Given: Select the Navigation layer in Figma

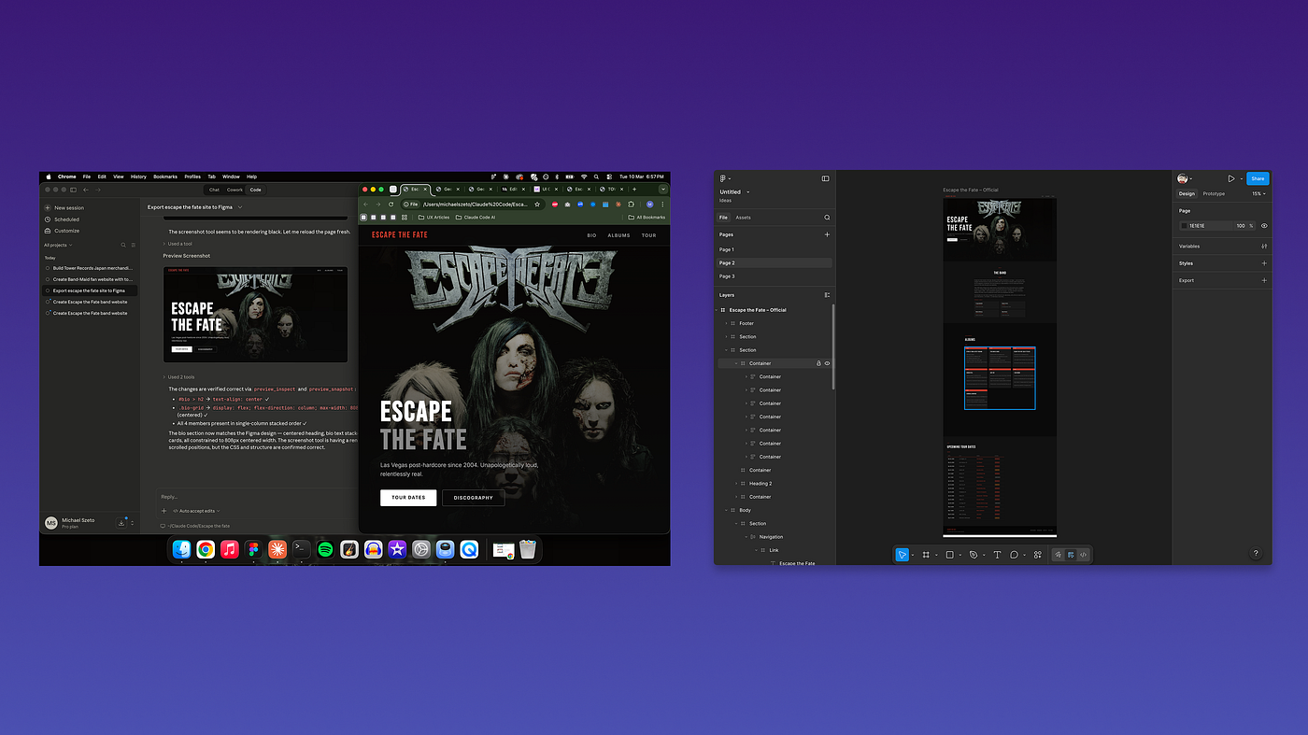Looking at the screenshot, I should pyautogui.click(x=771, y=537).
